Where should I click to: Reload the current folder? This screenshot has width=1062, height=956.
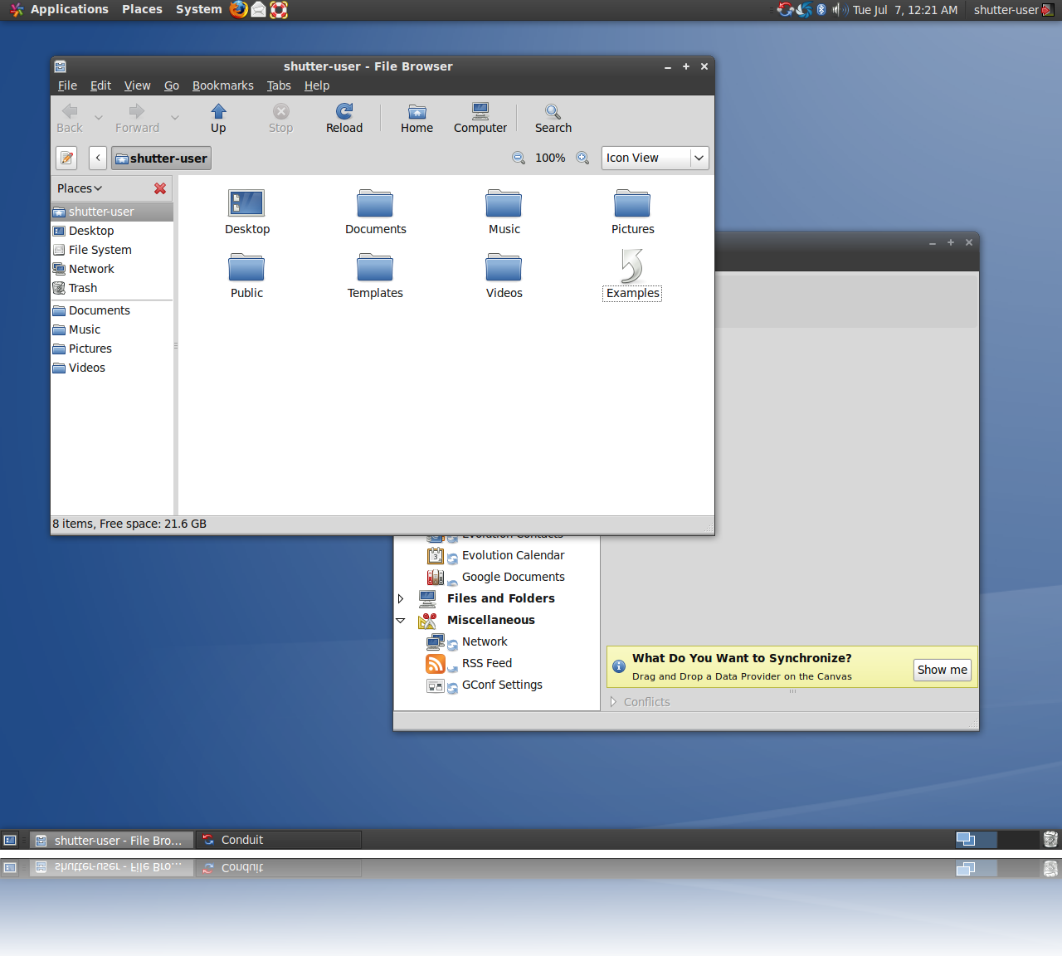tap(343, 118)
